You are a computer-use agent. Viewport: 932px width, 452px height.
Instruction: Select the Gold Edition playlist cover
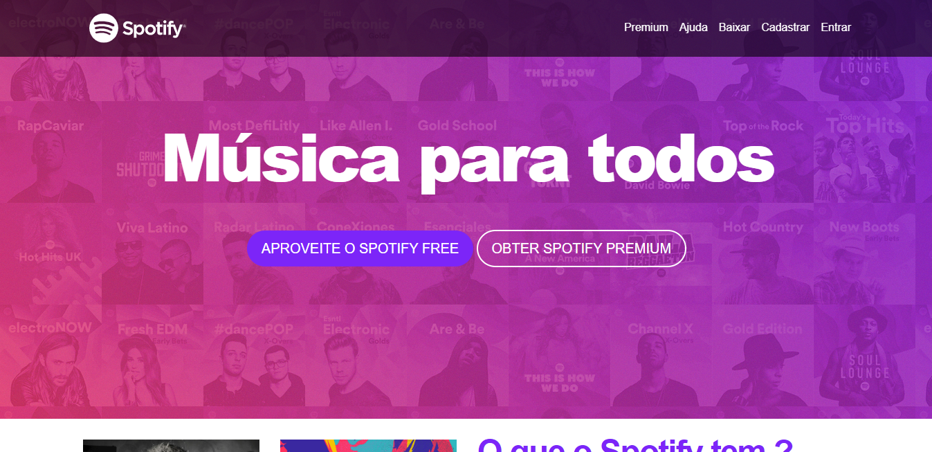tap(763, 356)
